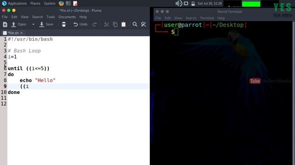Cut selected text with scissors icon
295x165 pixels.
(106, 24)
